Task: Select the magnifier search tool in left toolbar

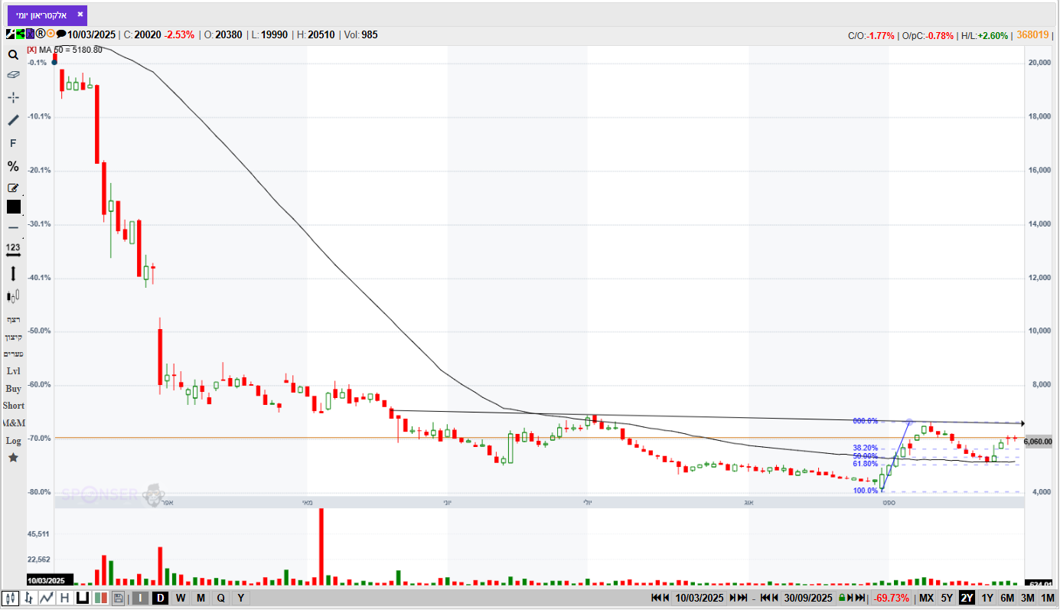Action: pyautogui.click(x=13, y=55)
